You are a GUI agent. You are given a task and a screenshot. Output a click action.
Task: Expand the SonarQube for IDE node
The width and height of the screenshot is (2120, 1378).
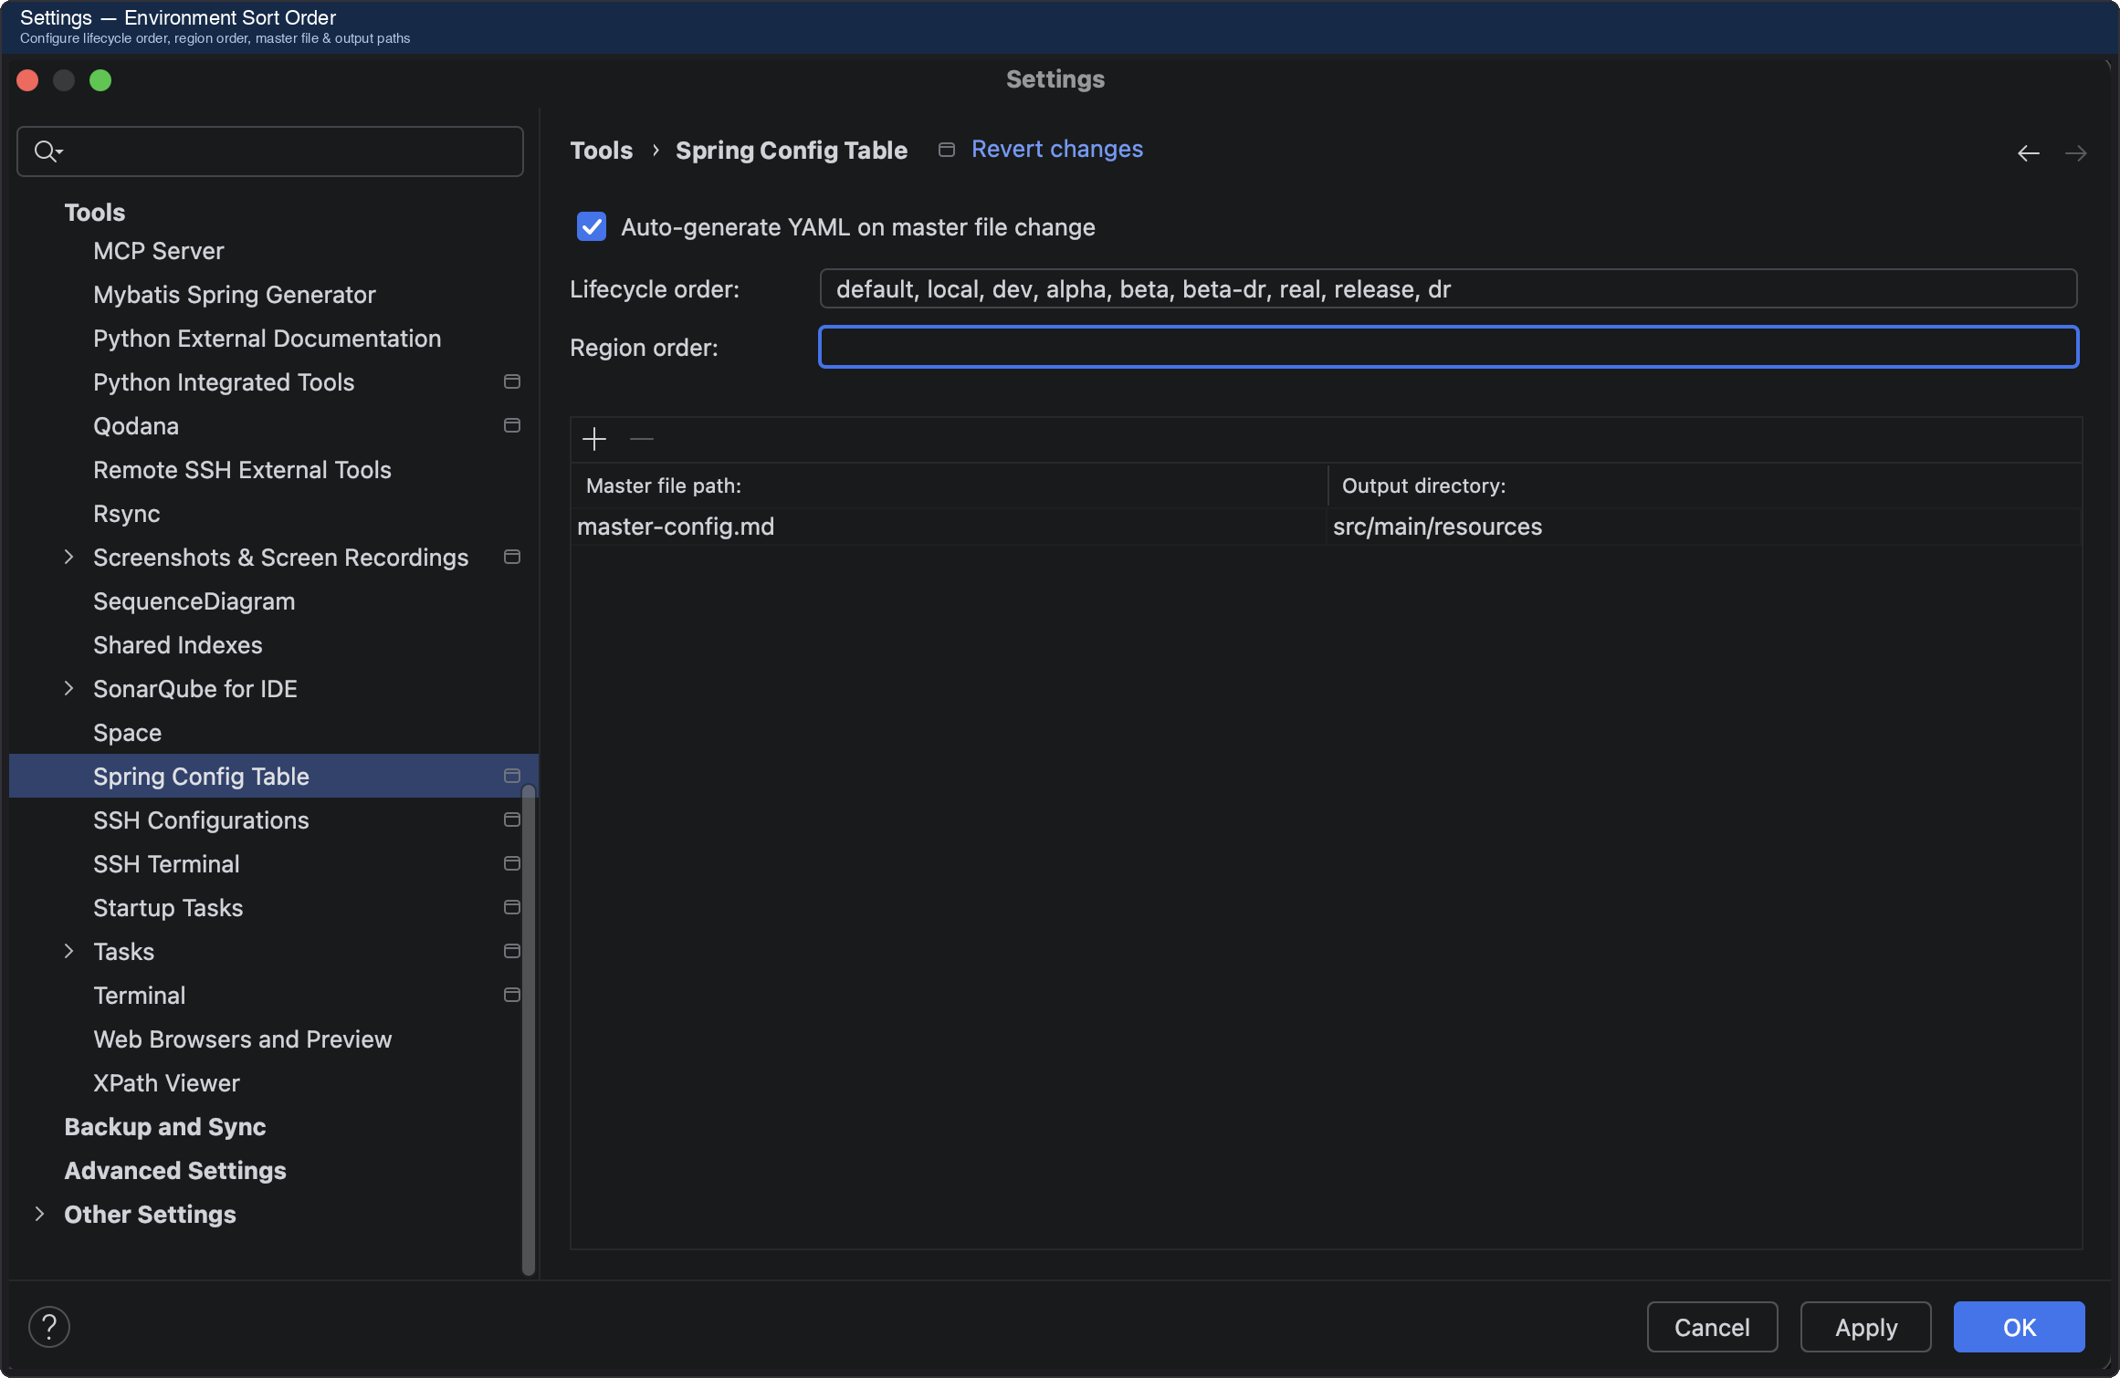(x=68, y=688)
